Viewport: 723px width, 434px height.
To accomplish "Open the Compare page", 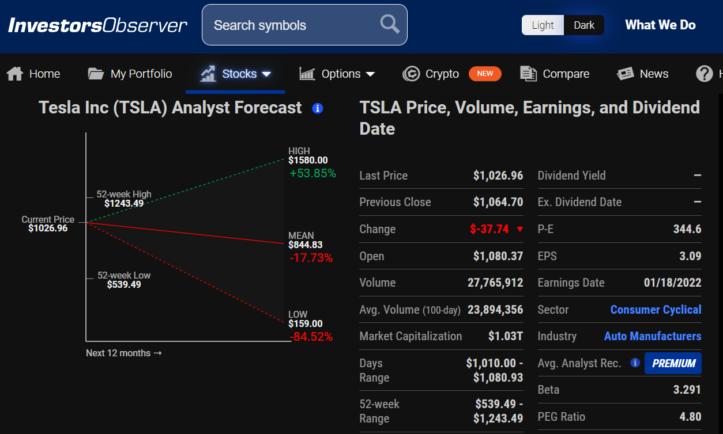I will (566, 74).
